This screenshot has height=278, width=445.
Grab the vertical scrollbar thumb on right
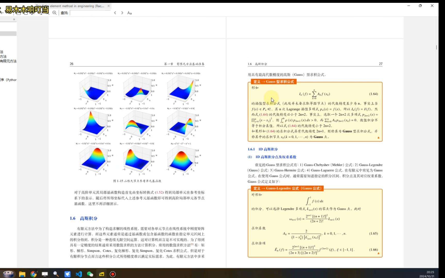click(436, 47)
